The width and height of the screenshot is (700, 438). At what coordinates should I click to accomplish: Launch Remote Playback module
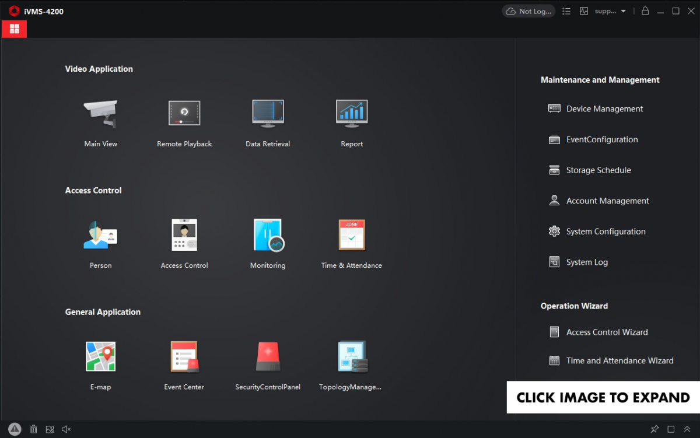(x=184, y=114)
